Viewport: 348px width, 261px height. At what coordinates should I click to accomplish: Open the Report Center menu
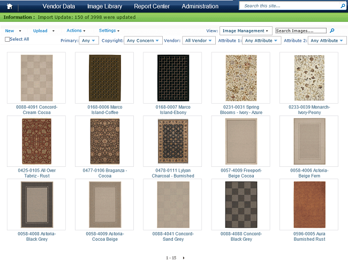152,6
